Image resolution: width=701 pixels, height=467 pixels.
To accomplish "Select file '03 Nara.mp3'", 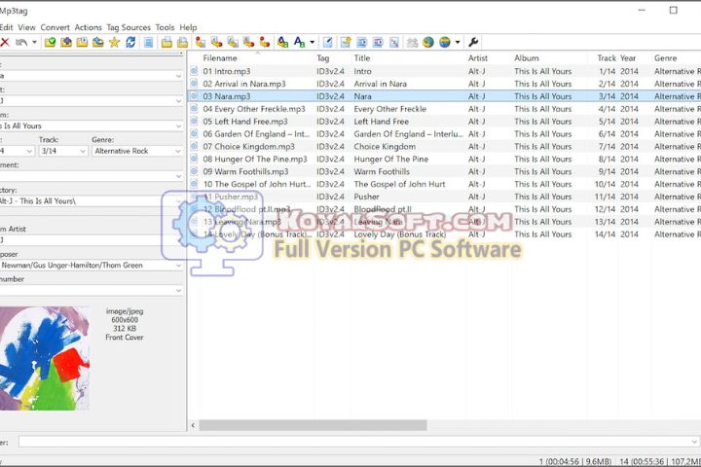I will pos(227,96).
